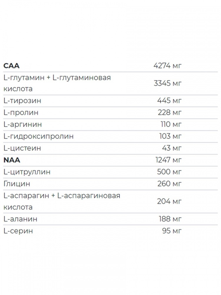221x295 pixels.
Task: Select the Глицин label
Action: [x=17, y=184]
